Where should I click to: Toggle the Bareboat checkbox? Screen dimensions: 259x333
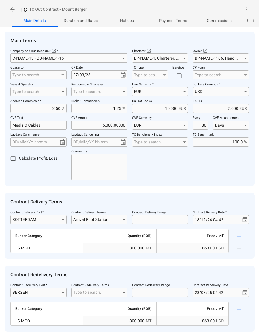(x=179, y=76)
